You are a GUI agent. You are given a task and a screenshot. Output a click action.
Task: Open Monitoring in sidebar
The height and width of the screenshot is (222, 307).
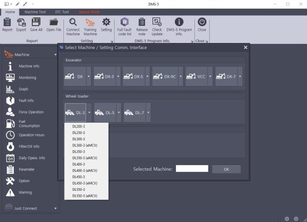click(x=27, y=78)
